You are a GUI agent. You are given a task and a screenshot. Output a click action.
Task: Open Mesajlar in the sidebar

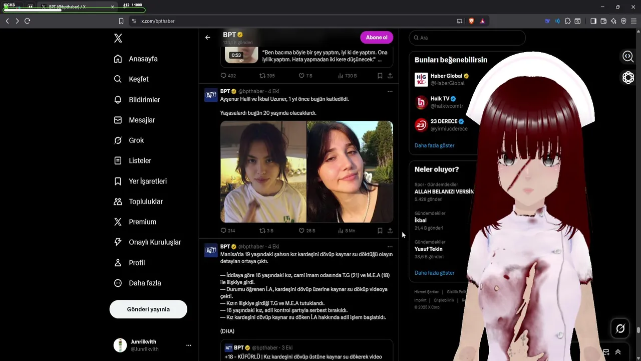click(134, 120)
